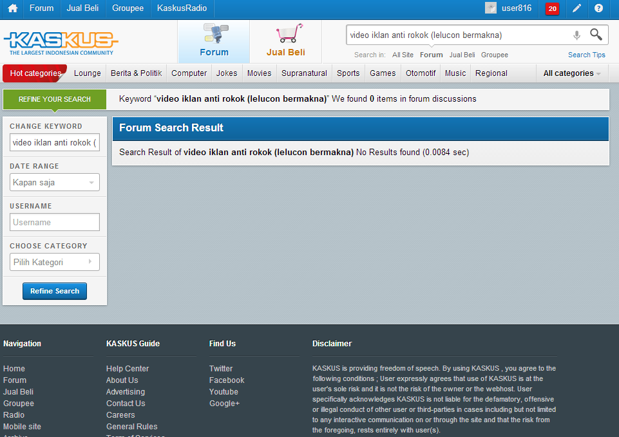Viewport: 619px width, 437px height.
Task: Select the Forum tab with chat icon
Action: click(214, 42)
